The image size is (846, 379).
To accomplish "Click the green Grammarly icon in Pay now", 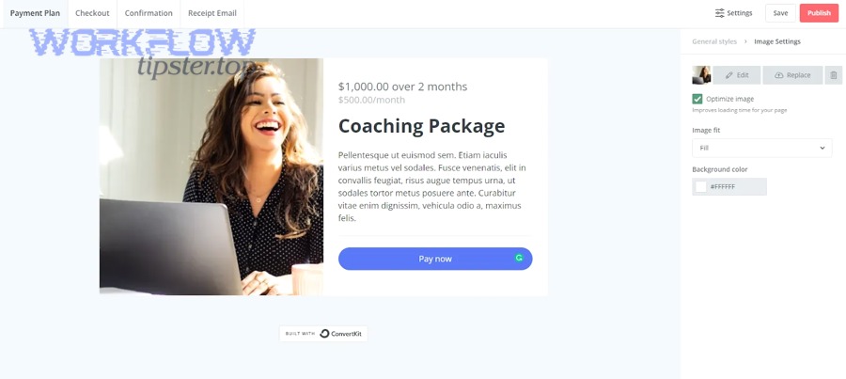I will (x=519, y=258).
